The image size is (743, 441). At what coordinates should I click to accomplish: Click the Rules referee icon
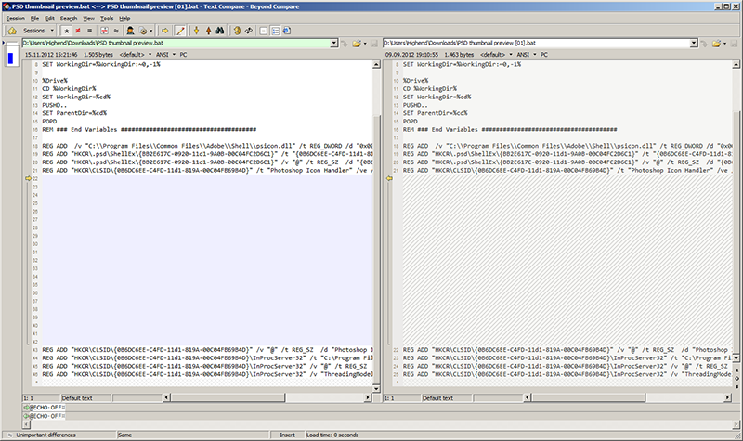tap(132, 30)
